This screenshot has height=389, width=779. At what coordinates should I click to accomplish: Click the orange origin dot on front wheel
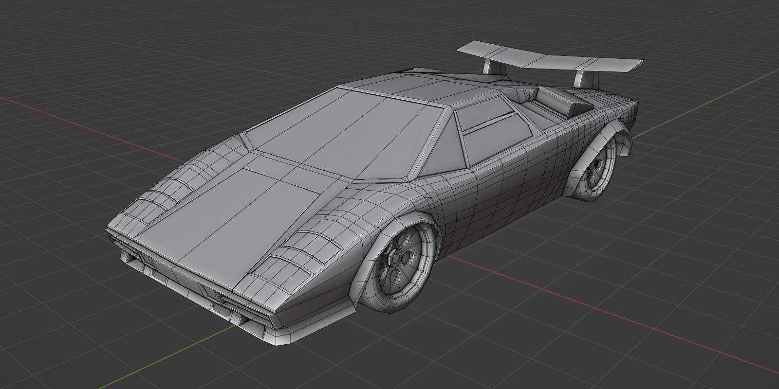click(410, 242)
